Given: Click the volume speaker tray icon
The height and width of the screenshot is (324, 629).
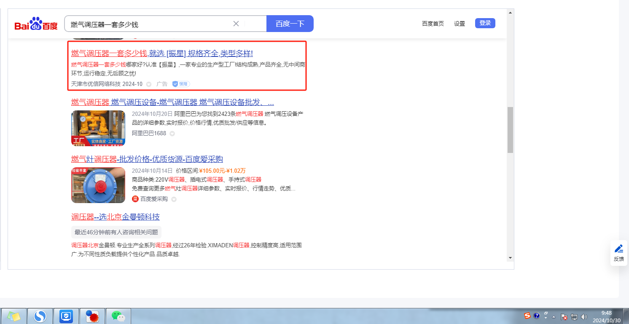Looking at the screenshot, I should pyautogui.click(x=584, y=316).
